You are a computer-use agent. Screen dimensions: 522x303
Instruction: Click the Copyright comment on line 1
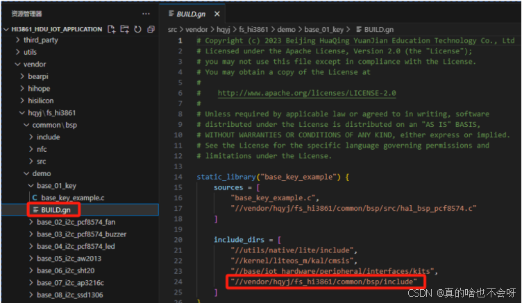click(355, 41)
